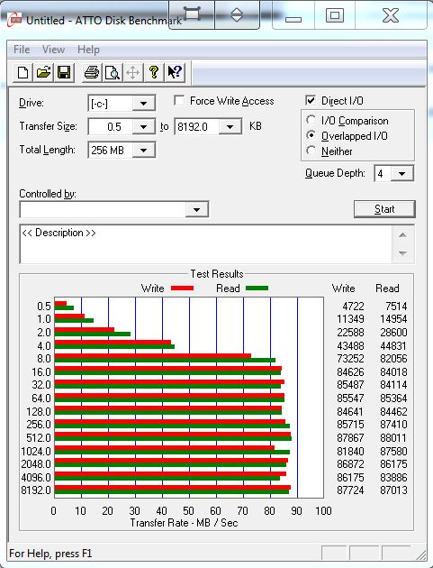Open the Drive dropdown list
The image size is (433, 568).
[x=143, y=104]
